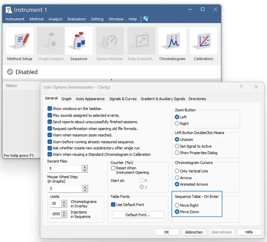267x242 pixels.
Task: Collapse the status panel with small arrow
Action: 112,80
